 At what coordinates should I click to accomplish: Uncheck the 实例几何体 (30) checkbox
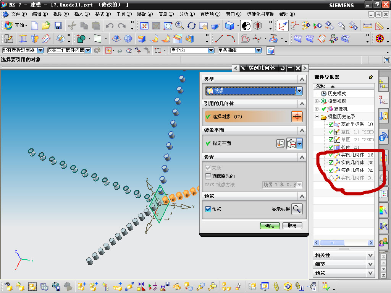tap(331, 163)
